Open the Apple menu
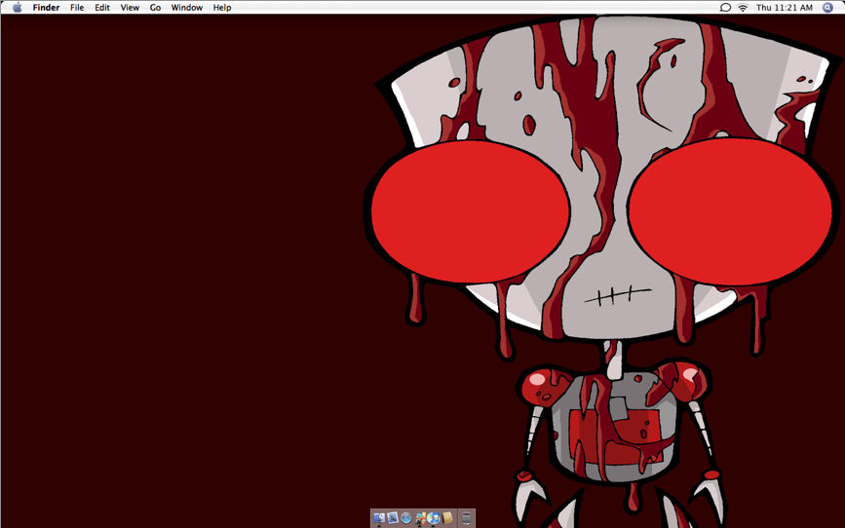Screen dimensions: 845x528 (18, 8)
